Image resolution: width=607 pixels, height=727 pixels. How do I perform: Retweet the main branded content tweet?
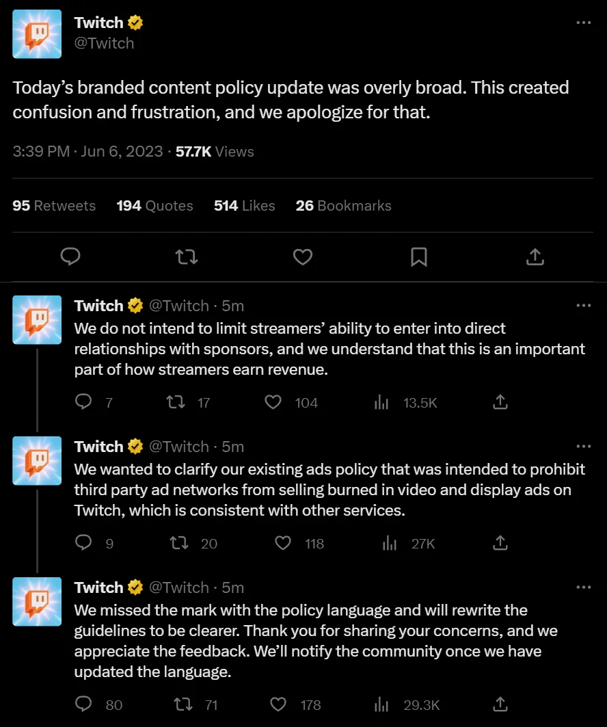coord(187,256)
